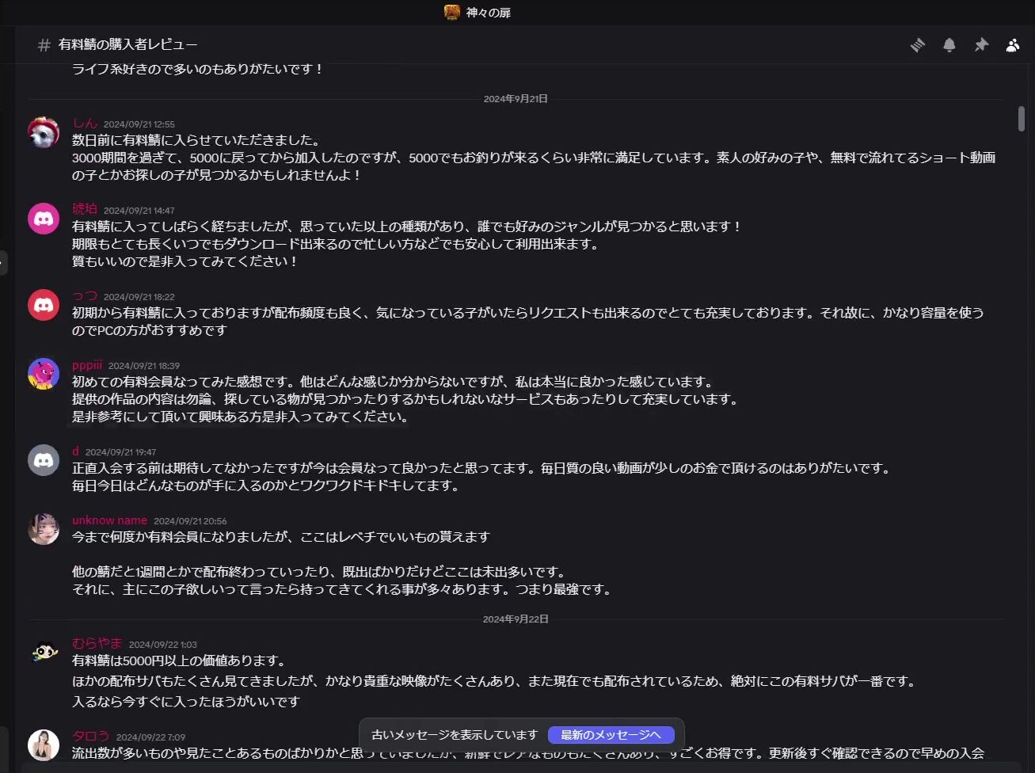The height and width of the screenshot is (773, 1035).
Task: Click username pppiii
Action: tap(87, 365)
